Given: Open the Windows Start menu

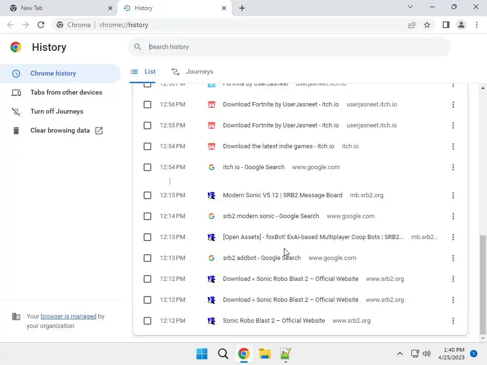Looking at the screenshot, I should (202, 354).
